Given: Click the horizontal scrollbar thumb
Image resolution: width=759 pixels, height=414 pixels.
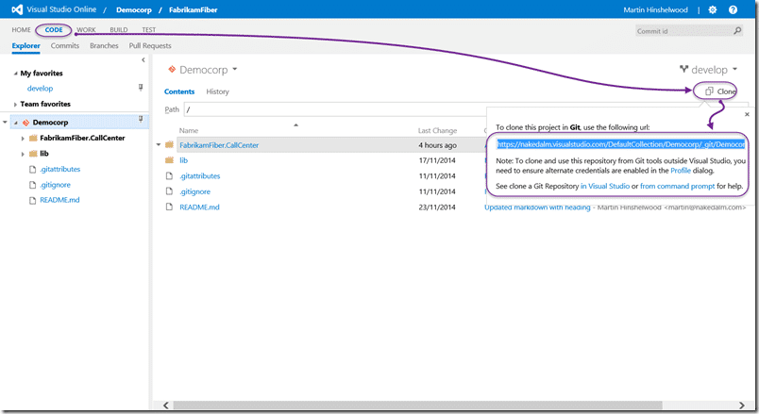Looking at the screenshot, I should 418,406.
